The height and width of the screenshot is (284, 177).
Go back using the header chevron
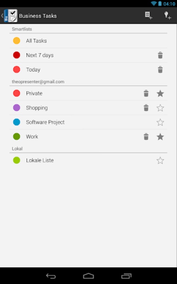(2, 16)
